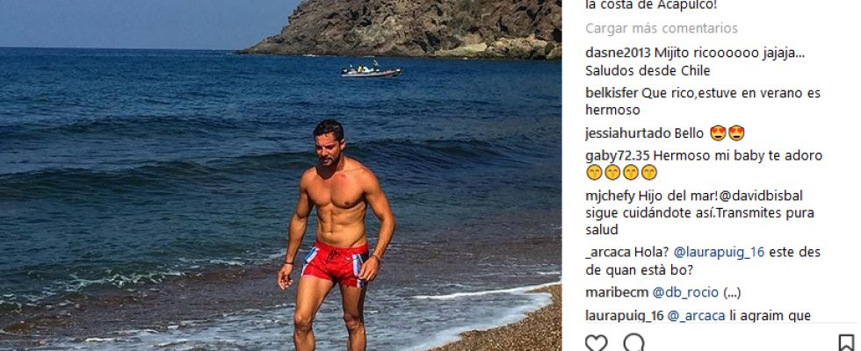Like the post with the heart icon

click(x=596, y=343)
